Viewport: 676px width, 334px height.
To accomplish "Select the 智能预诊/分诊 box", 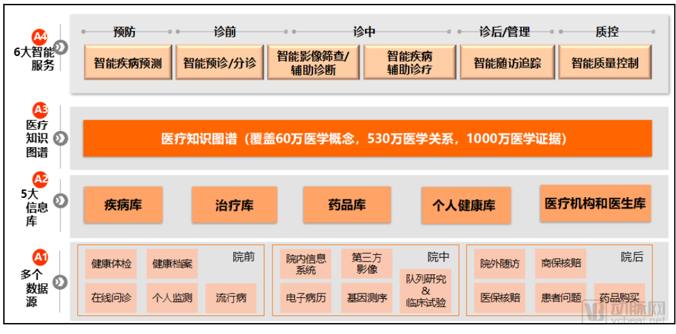I will 219,62.
